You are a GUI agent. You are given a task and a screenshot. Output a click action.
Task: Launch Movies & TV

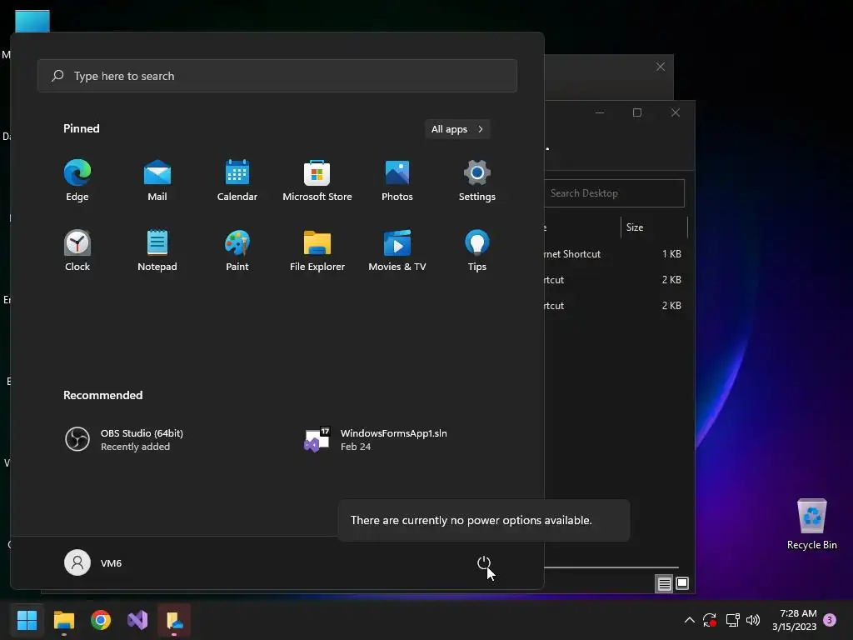click(397, 251)
